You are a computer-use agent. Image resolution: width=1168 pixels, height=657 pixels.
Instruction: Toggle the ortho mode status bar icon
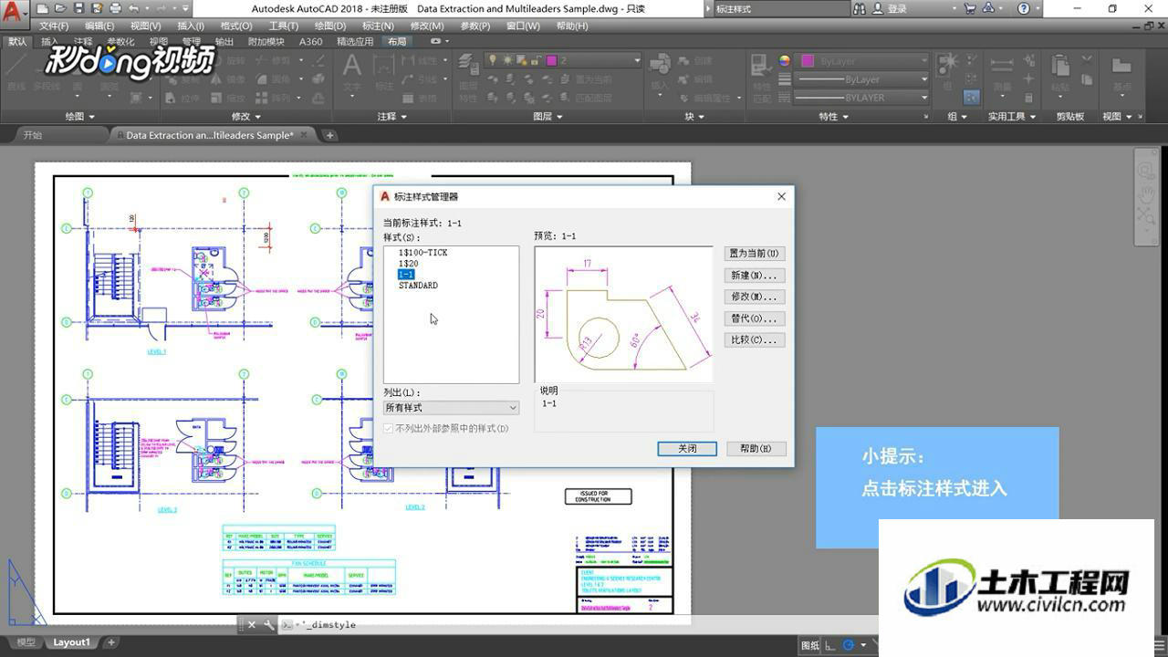coord(830,645)
